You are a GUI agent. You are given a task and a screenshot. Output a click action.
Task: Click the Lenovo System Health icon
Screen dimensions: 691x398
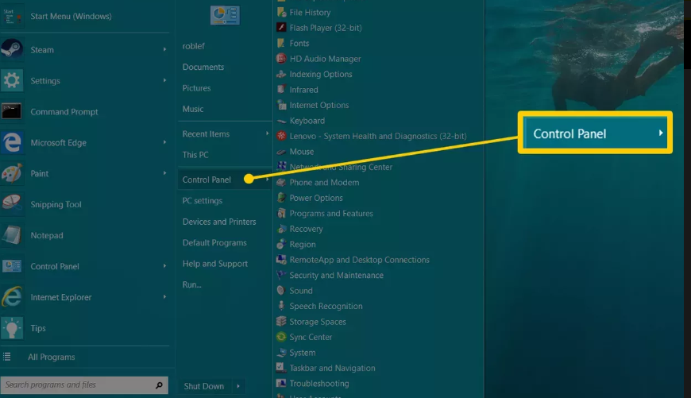281,135
